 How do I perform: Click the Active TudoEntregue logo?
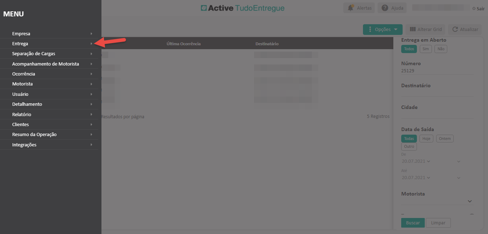coord(243,8)
